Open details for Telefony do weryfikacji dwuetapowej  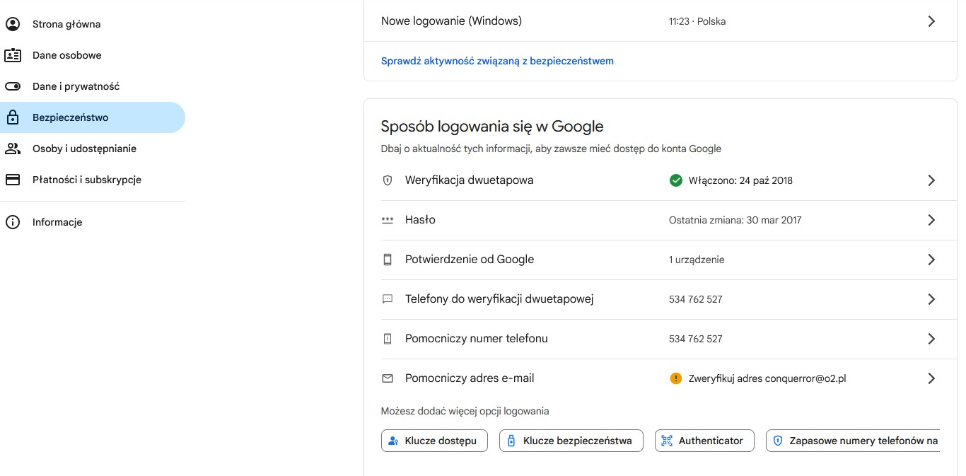pos(931,299)
